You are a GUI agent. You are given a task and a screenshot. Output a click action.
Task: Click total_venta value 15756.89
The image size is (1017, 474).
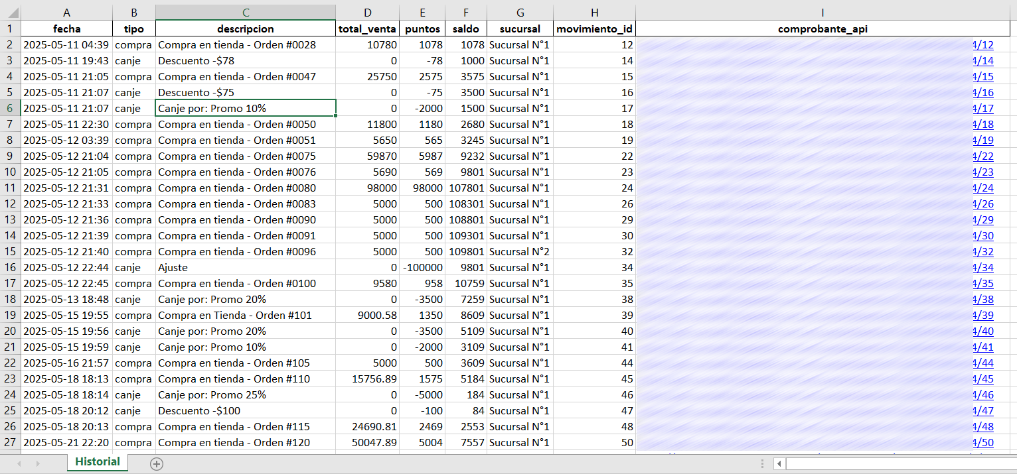367,379
